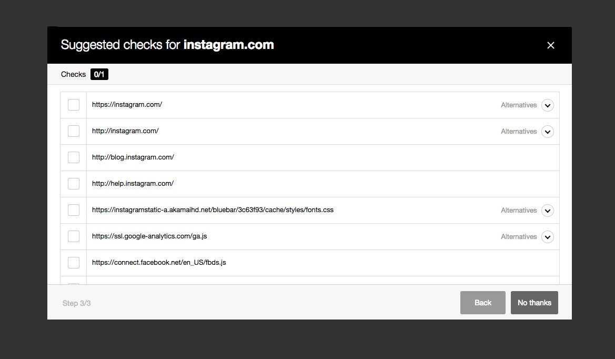Viewport: 615px width, 359px height.
Task: Check the https://instagram.com/ checkbox
Action: [x=73, y=105]
